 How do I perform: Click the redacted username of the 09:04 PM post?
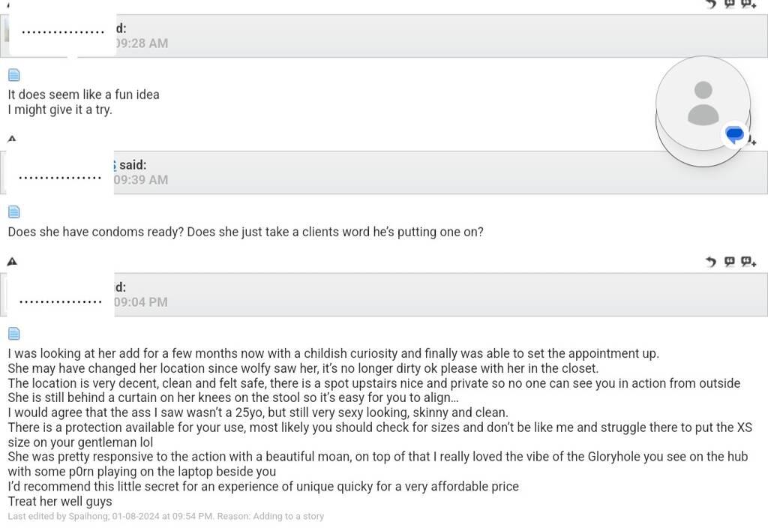[x=60, y=301]
